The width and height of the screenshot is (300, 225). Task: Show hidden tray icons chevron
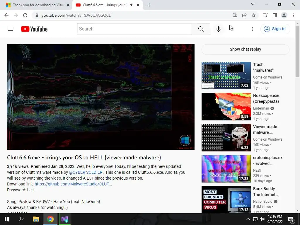pos(248,219)
